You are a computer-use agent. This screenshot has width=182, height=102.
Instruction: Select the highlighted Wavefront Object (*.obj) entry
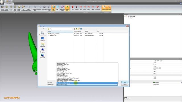coord(87,83)
